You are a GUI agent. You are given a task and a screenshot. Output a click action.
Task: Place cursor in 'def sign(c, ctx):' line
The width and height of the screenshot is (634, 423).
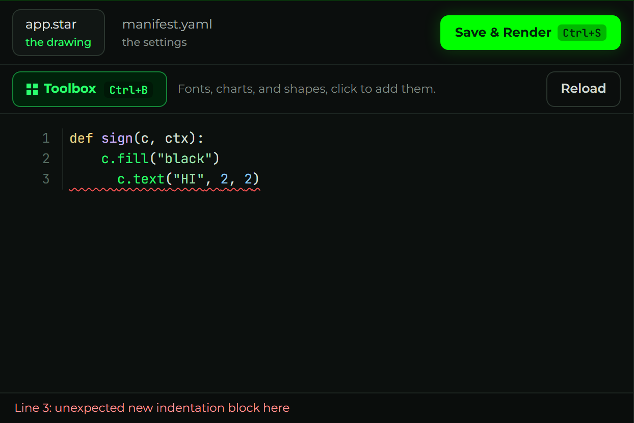[137, 139]
